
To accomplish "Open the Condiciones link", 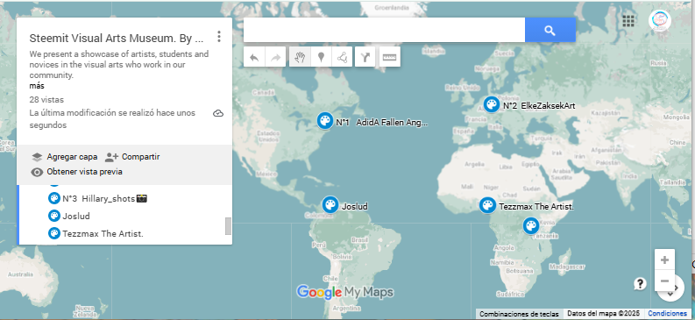I will (x=668, y=313).
